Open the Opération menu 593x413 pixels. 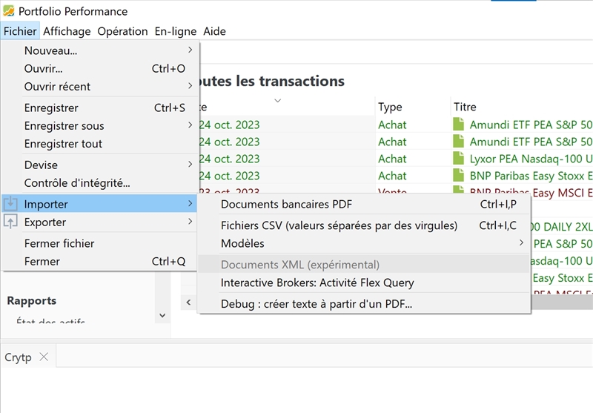click(122, 31)
